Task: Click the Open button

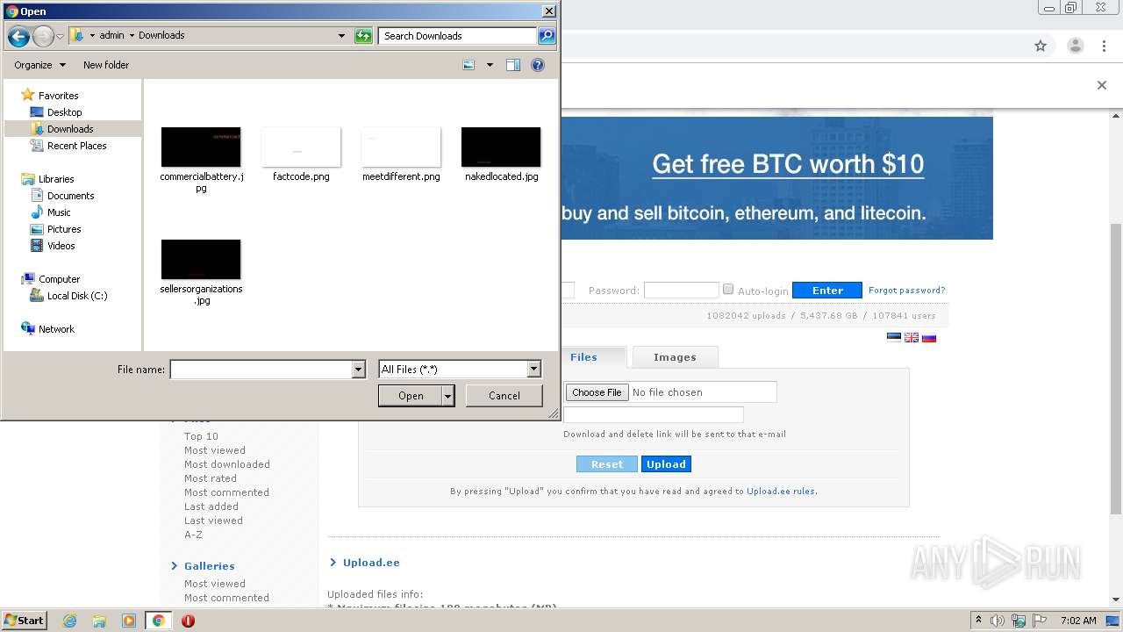Action: point(411,396)
